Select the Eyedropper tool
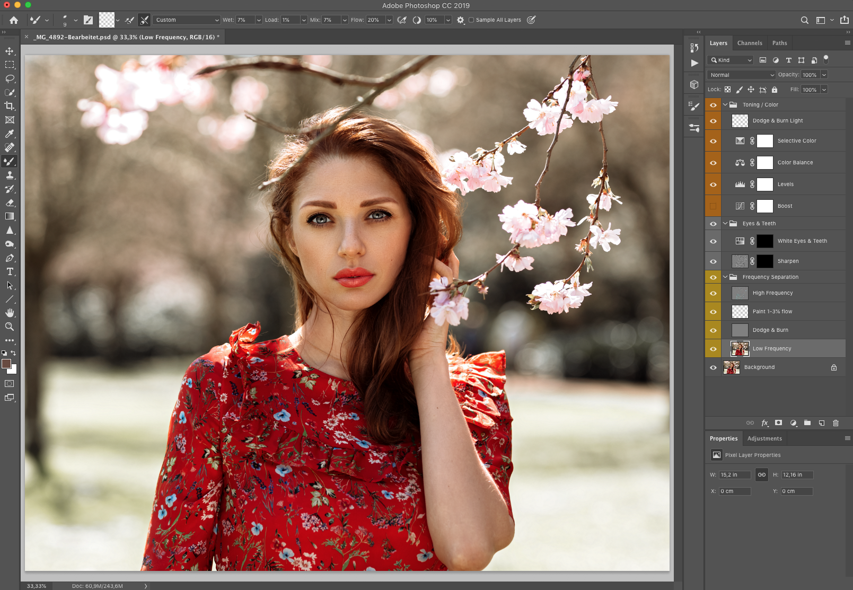The height and width of the screenshot is (590, 853). (x=10, y=134)
